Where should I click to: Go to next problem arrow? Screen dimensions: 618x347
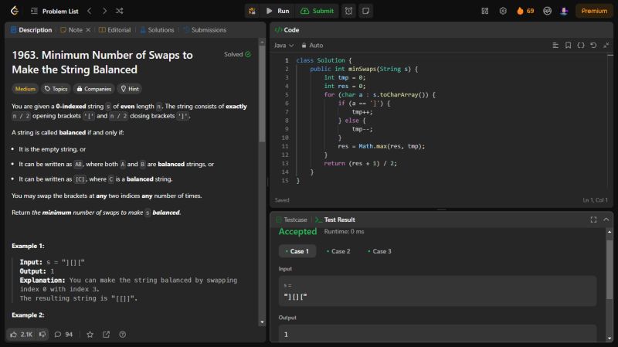click(104, 11)
